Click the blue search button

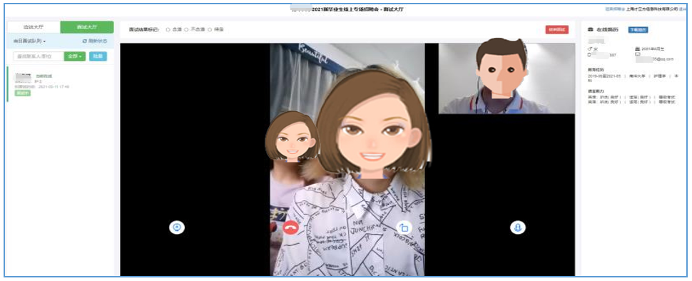pyautogui.click(x=98, y=56)
